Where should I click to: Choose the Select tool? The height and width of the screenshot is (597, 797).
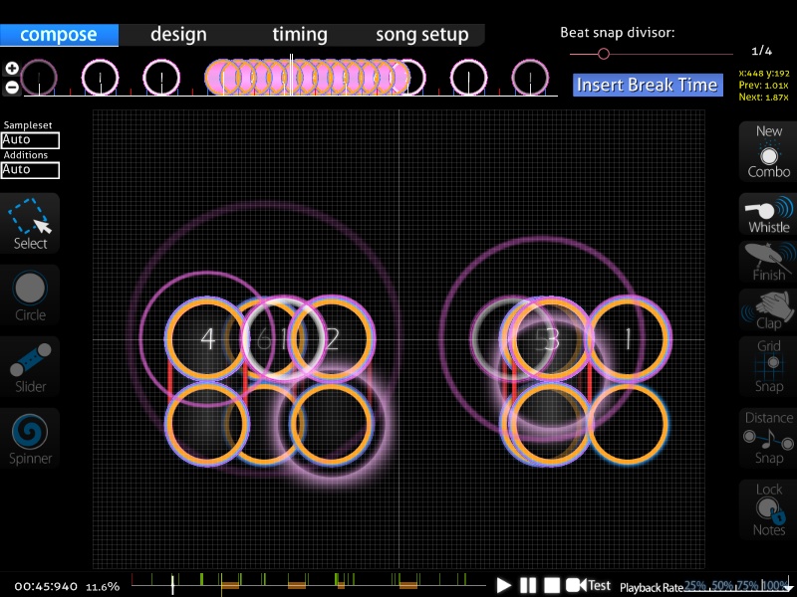coord(30,223)
